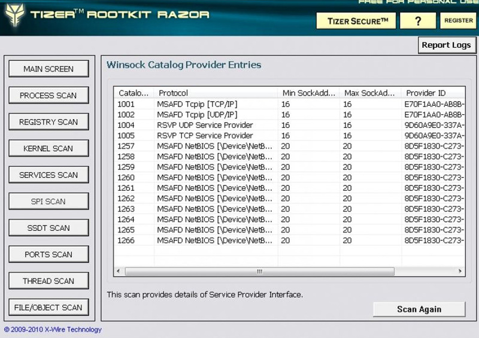
Task: Click Provider ID E70F1AA0-AB8B in row 1001
Action: tap(434, 105)
